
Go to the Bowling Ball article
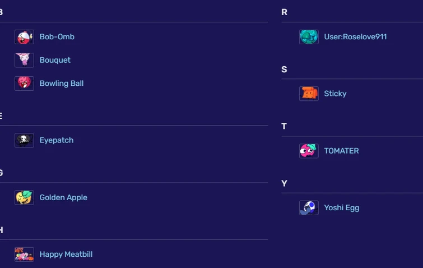click(x=61, y=84)
